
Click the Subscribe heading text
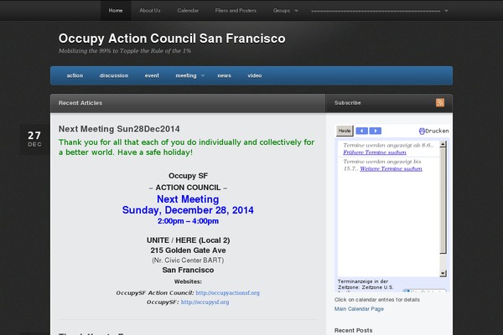tap(348, 102)
